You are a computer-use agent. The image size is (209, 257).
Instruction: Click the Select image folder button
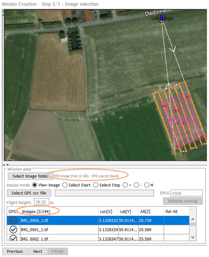[x=30, y=176]
